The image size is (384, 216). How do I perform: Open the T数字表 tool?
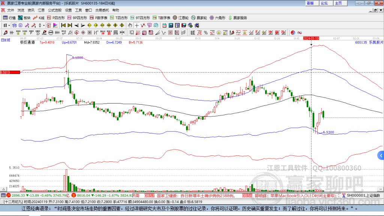[161, 18]
